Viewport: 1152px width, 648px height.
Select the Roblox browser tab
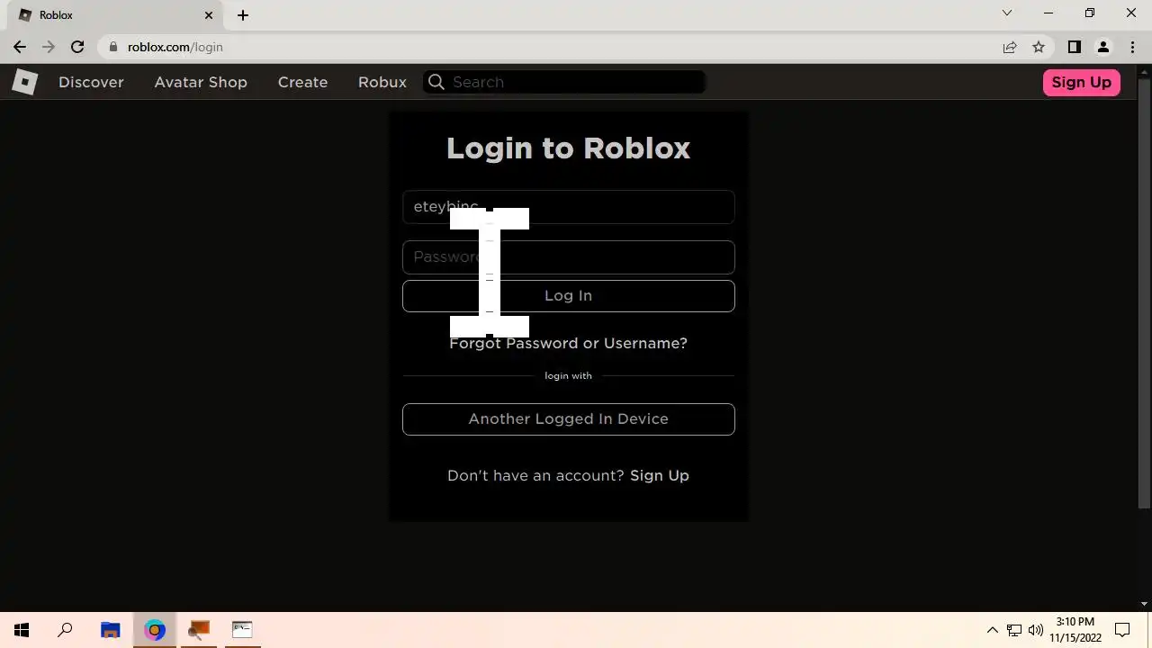click(117, 15)
